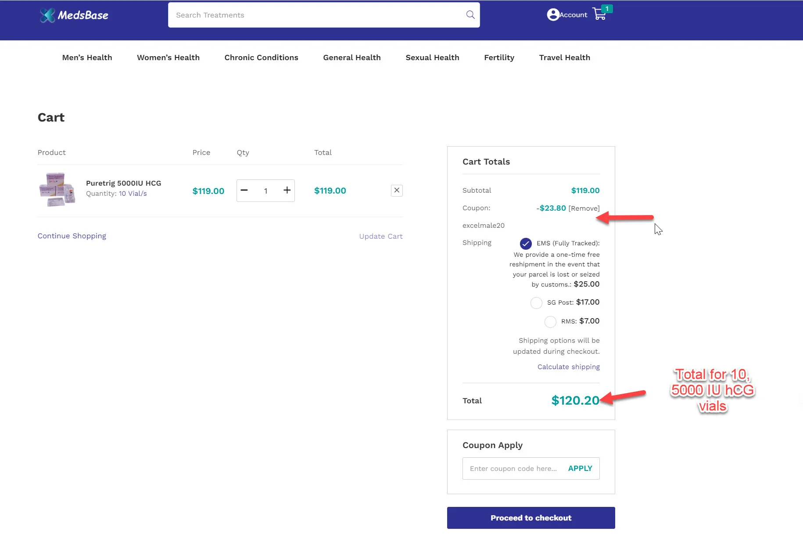Screen dimensions: 803x542
Task: Open Women's Health menu
Action: [x=168, y=57]
